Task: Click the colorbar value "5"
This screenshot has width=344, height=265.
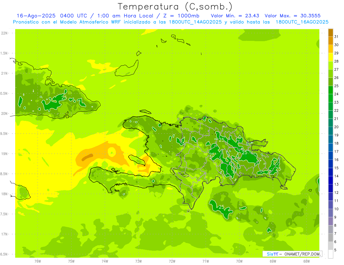Action: click(335, 250)
